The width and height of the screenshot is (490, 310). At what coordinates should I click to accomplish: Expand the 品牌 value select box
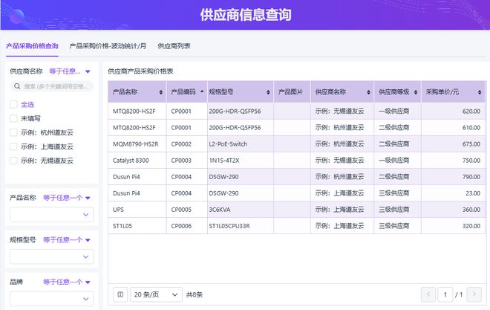pyautogui.click(x=52, y=299)
